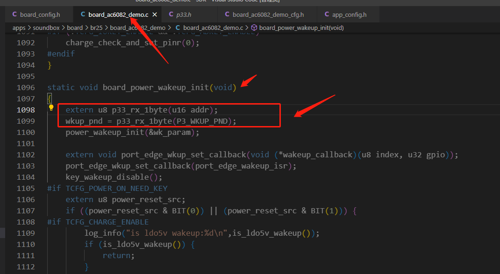500x274 pixels.
Task: Activate the board_ac6082_demo.c editor tab
Action: pyautogui.click(x=118, y=14)
